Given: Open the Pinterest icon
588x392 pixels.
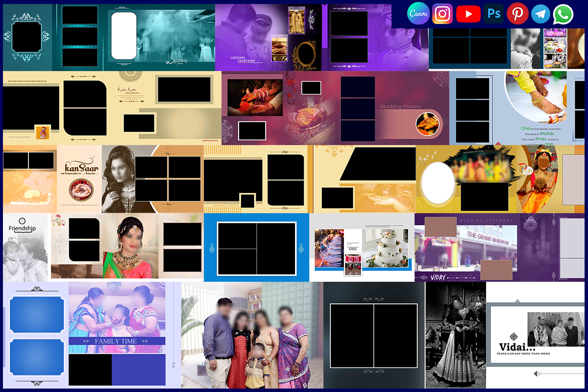Looking at the screenshot, I should click(517, 14).
